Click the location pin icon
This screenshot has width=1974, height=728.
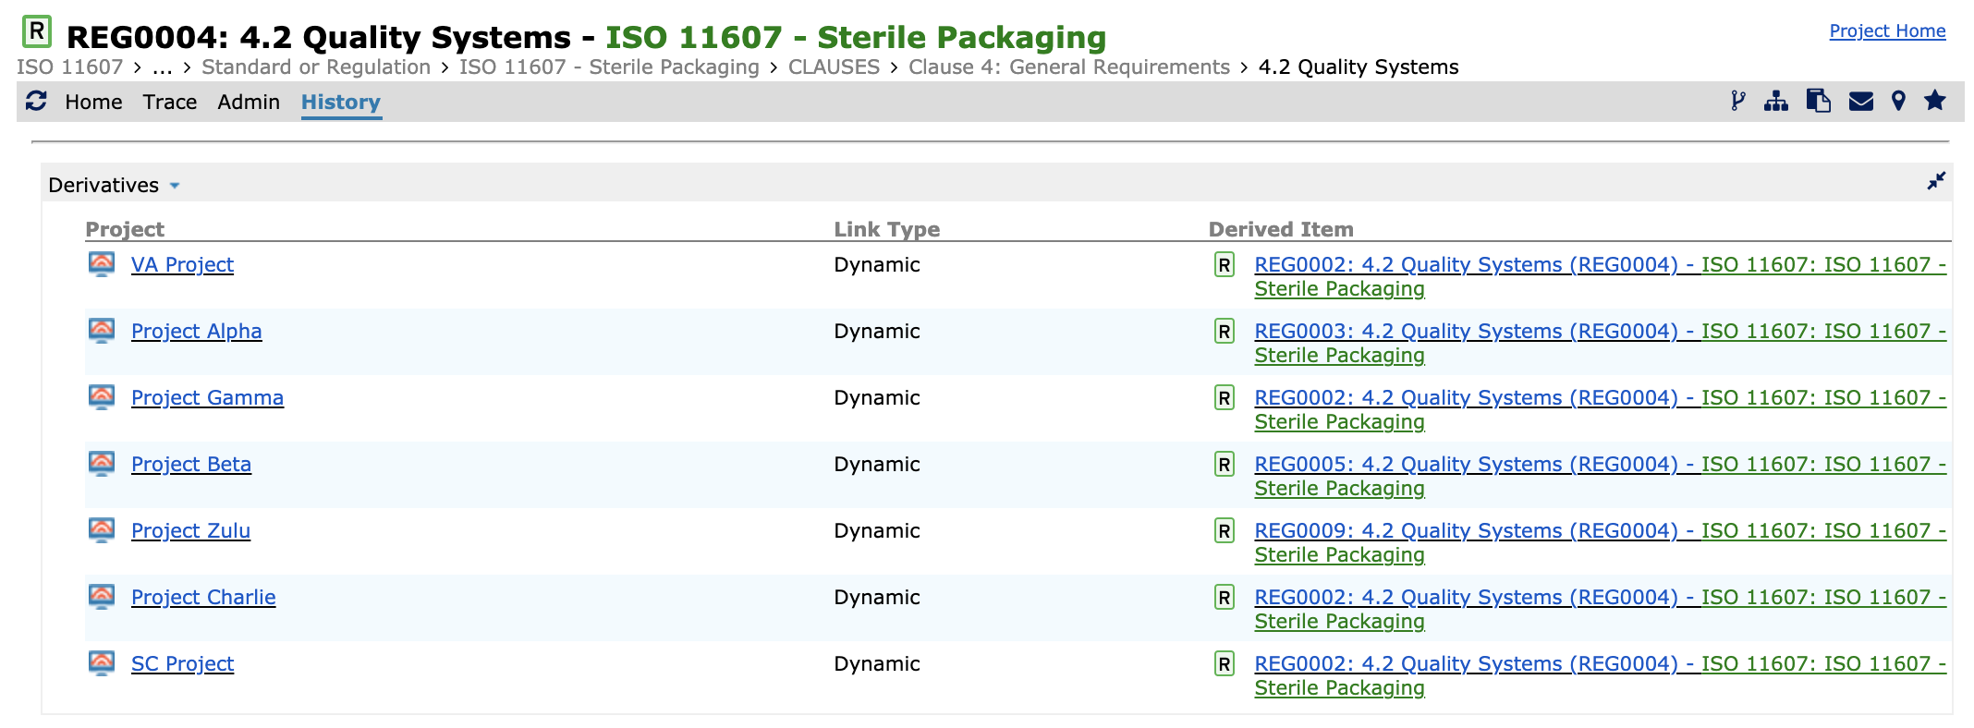coord(1898,102)
